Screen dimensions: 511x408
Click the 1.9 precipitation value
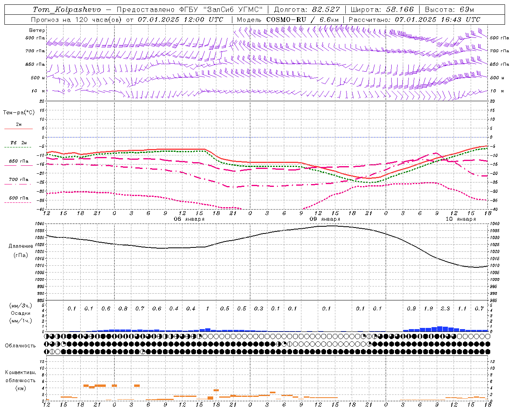[428, 309]
